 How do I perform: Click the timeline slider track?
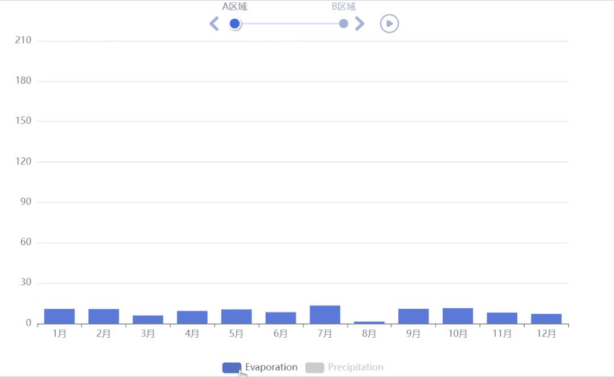[x=289, y=23]
